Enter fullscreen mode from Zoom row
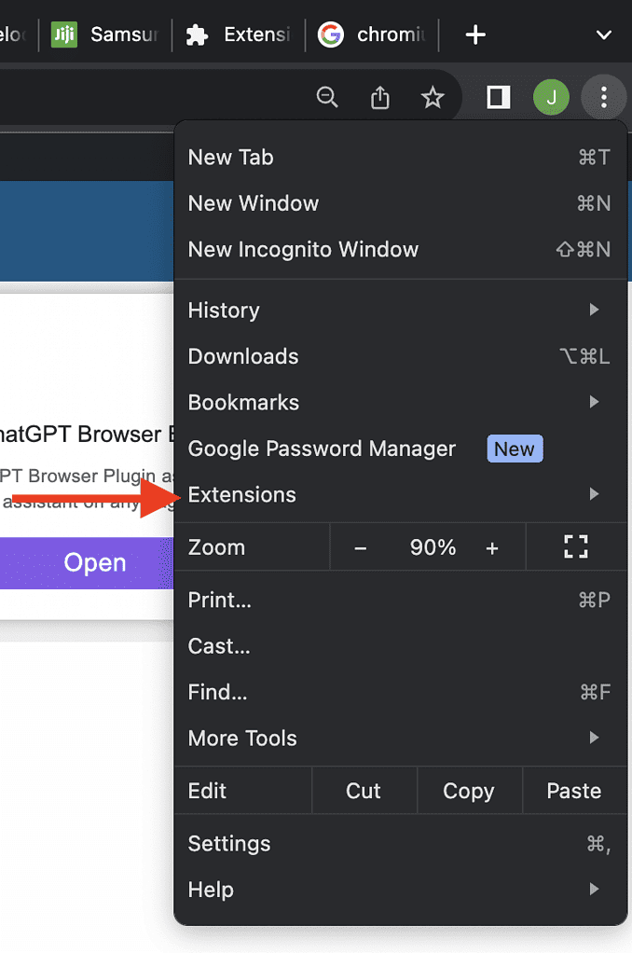Image resolution: width=632 pixels, height=953 pixels. pyautogui.click(x=576, y=547)
